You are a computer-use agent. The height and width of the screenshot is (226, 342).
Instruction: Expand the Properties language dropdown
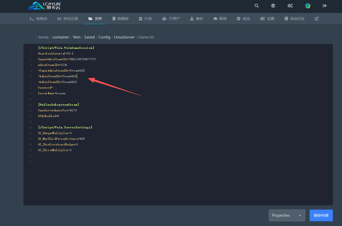(287, 215)
